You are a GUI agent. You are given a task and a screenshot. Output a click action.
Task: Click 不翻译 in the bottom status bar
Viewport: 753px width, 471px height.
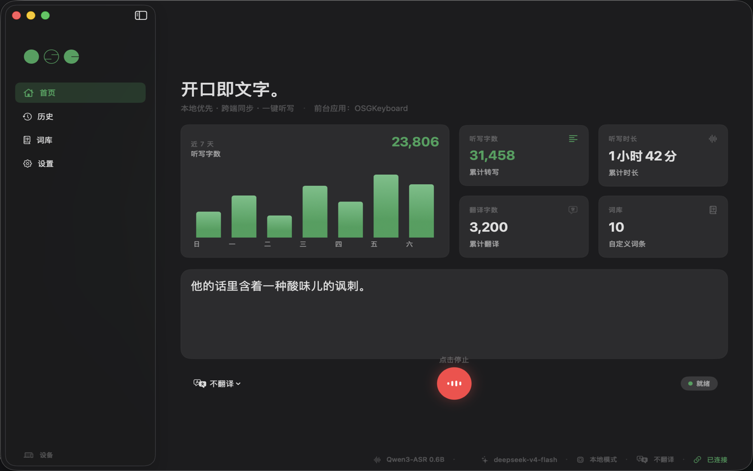click(664, 459)
